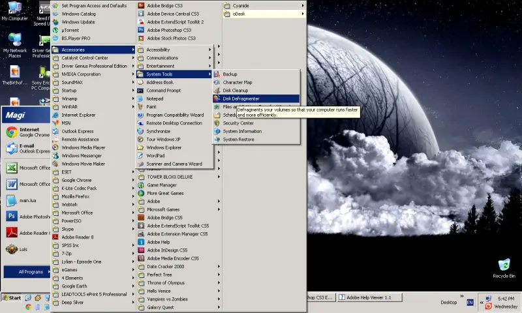
Task: Click the Address Book icon
Action: pyautogui.click(x=140, y=82)
